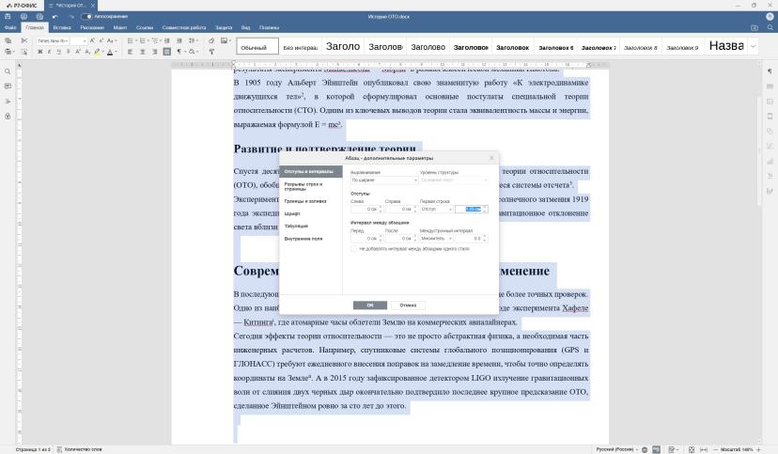Click the superscript icon
778x454 pixels.
(x=78, y=52)
